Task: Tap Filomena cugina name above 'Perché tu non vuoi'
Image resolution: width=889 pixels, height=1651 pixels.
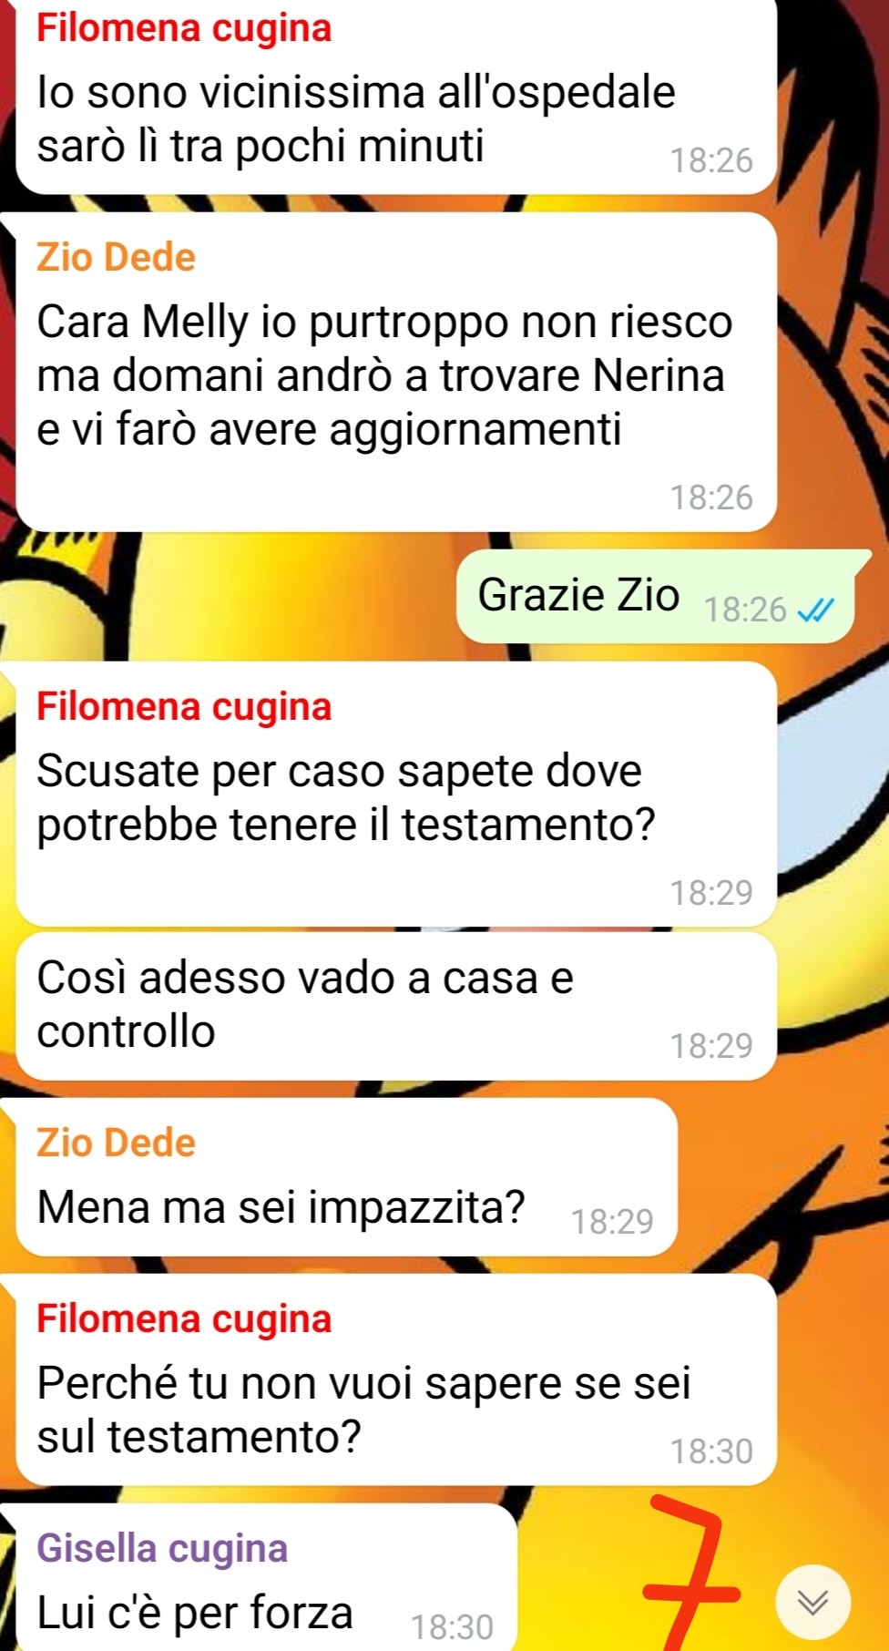Action: (x=184, y=1318)
